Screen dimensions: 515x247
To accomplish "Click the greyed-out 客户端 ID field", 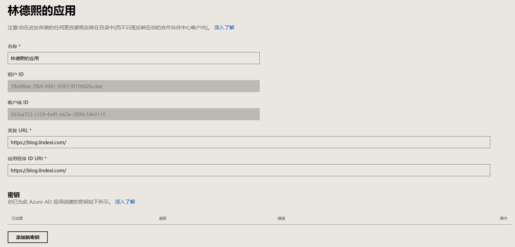I will 133,114.
